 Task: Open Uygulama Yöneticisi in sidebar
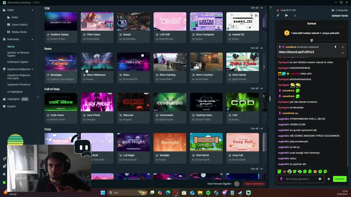click(19, 85)
